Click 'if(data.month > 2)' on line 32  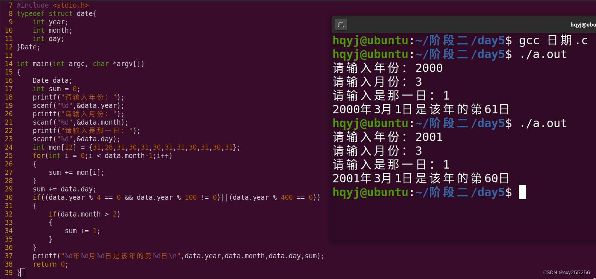pyautogui.click(x=84, y=214)
